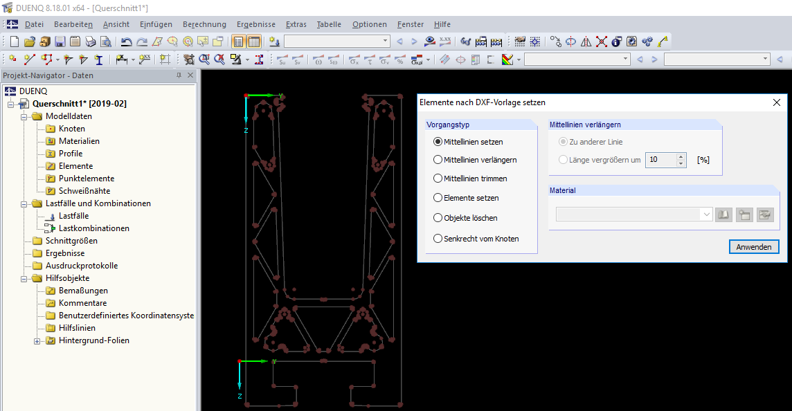Open print preview magnifier page icon

(105, 42)
